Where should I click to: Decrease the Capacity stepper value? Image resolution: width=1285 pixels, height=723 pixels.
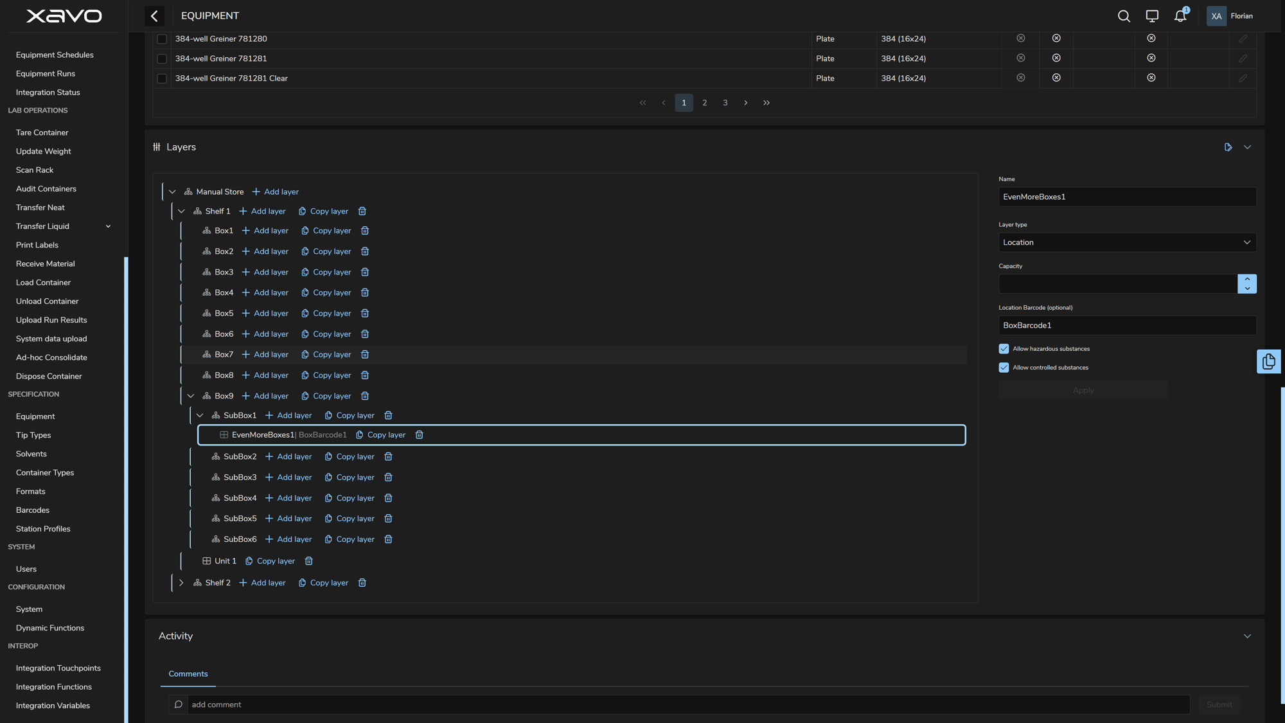[1247, 289]
